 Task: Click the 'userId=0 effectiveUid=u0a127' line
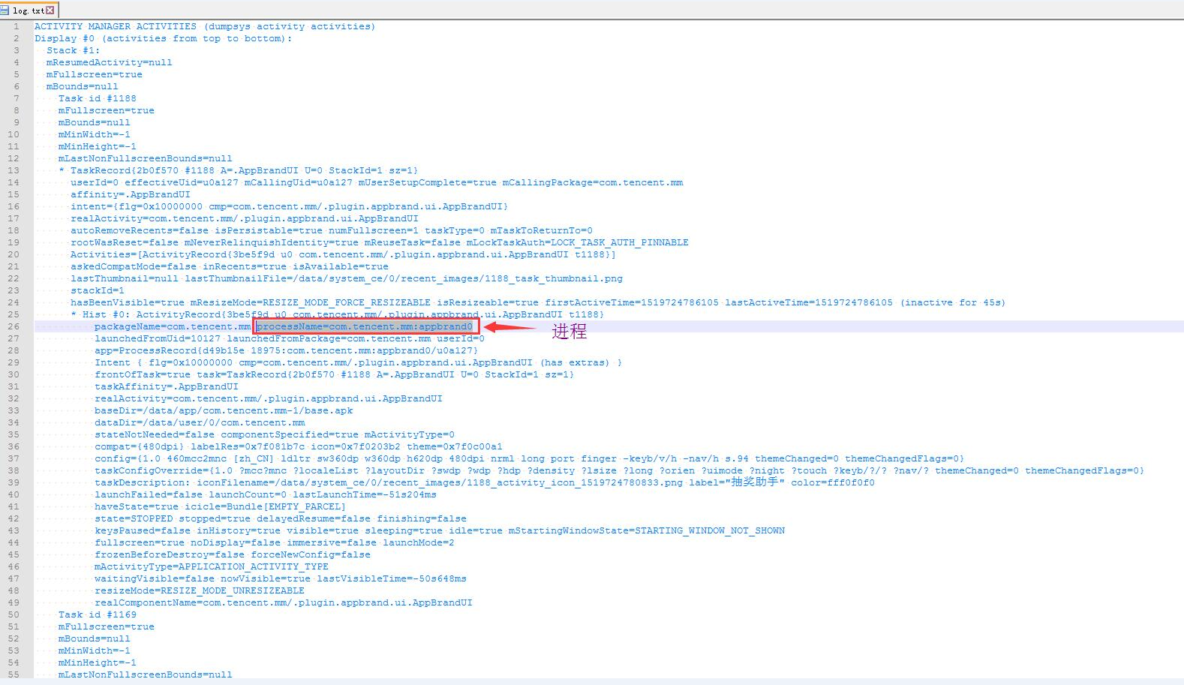point(377,182)
